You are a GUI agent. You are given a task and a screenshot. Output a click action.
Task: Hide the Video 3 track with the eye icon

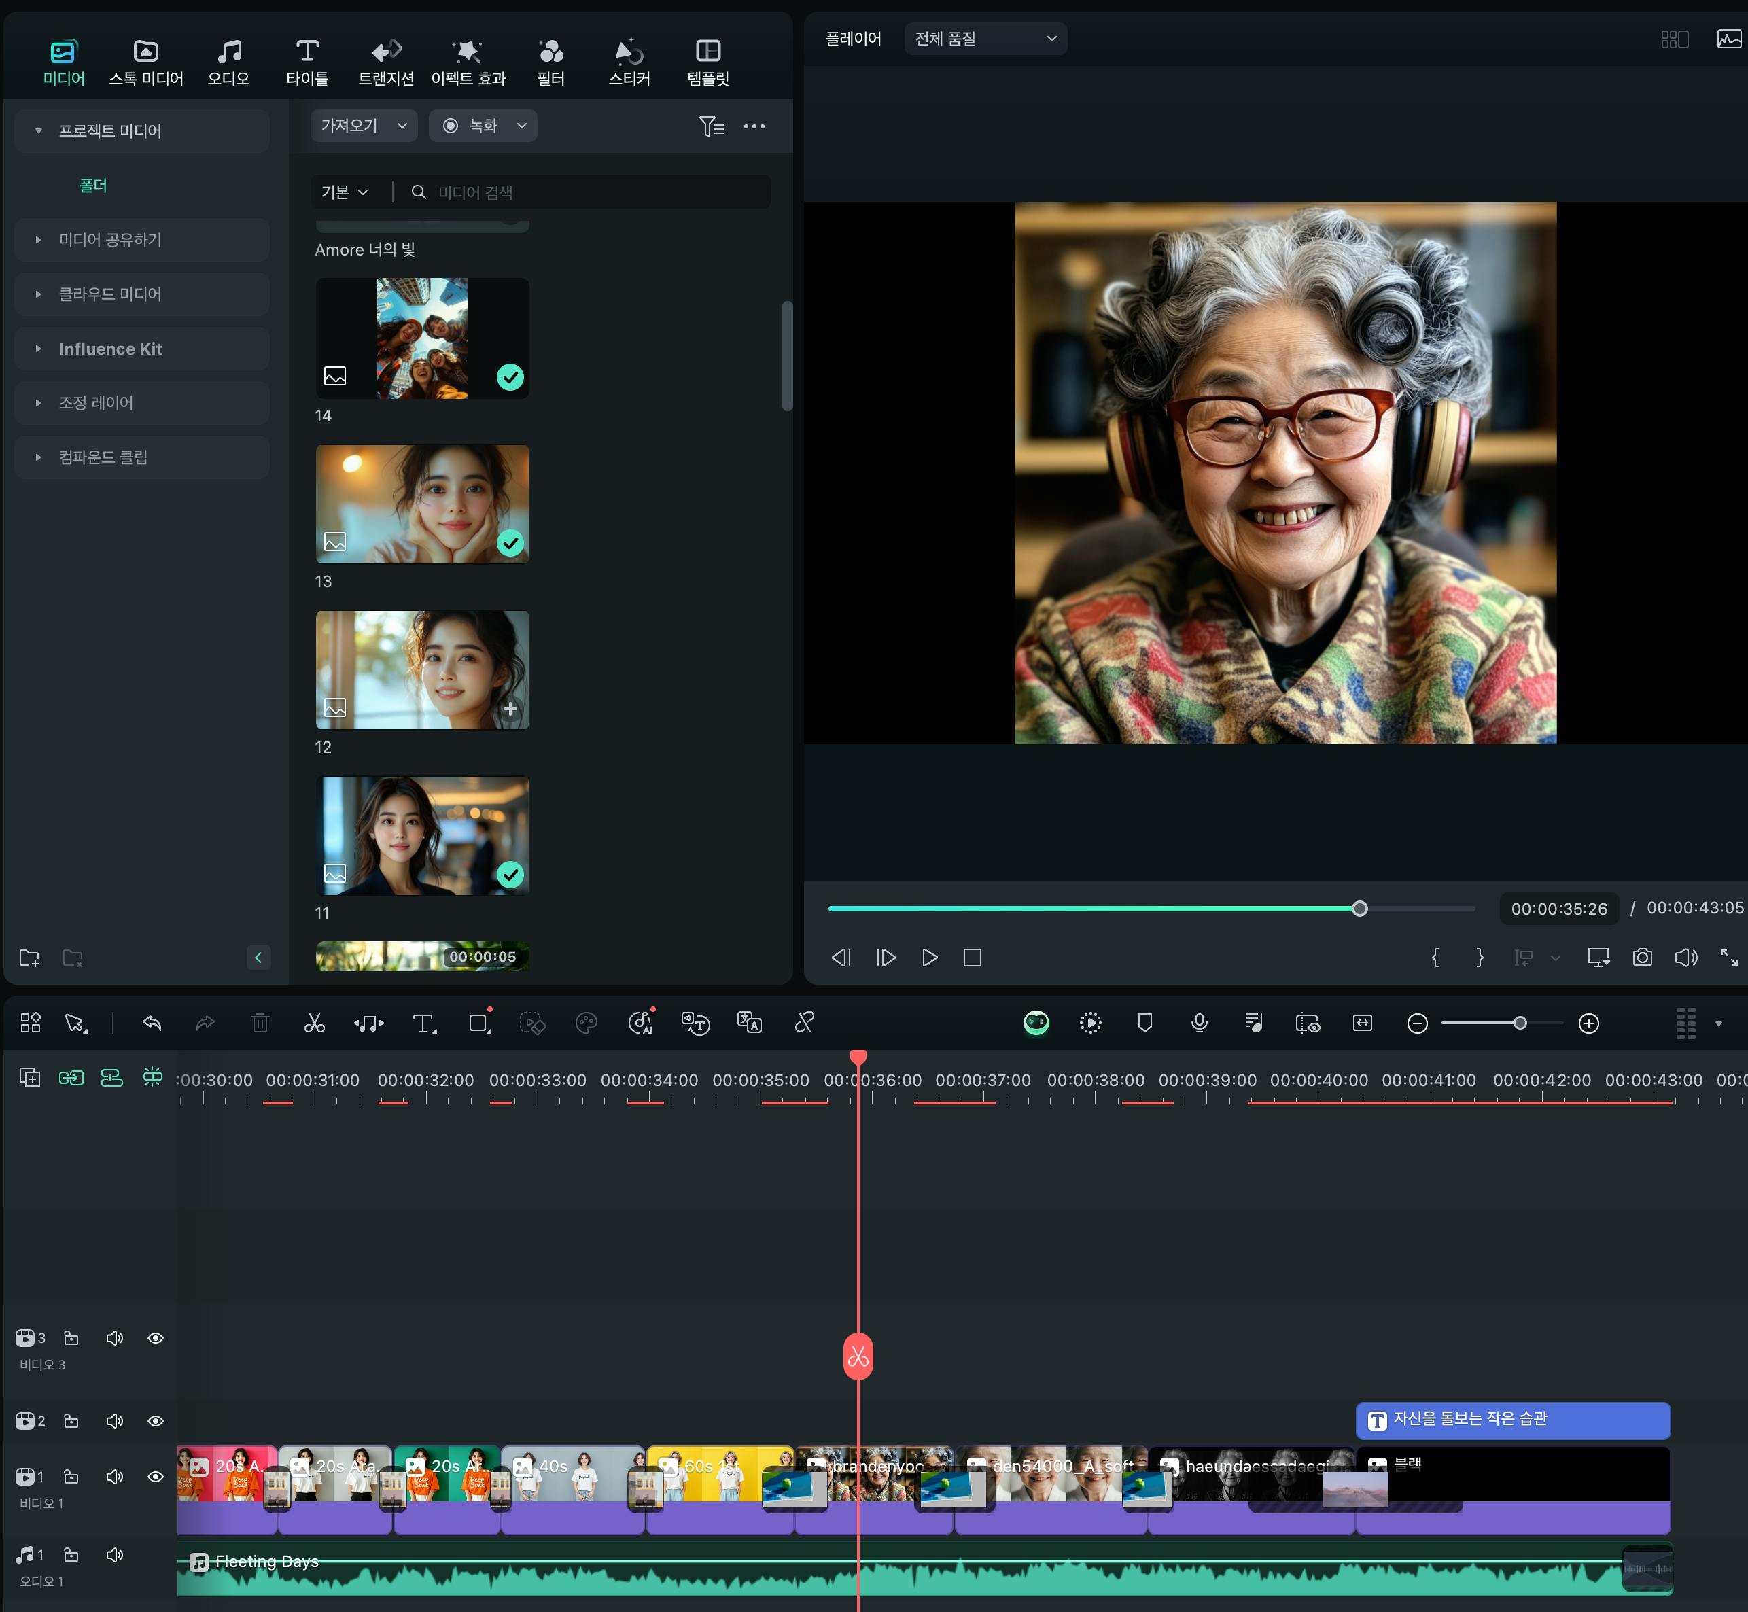tap(155, 1338)
